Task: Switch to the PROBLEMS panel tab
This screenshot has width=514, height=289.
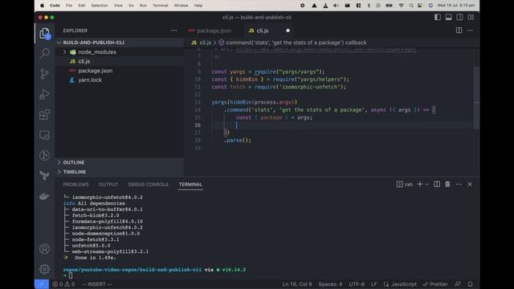Action: coord(75,184)
